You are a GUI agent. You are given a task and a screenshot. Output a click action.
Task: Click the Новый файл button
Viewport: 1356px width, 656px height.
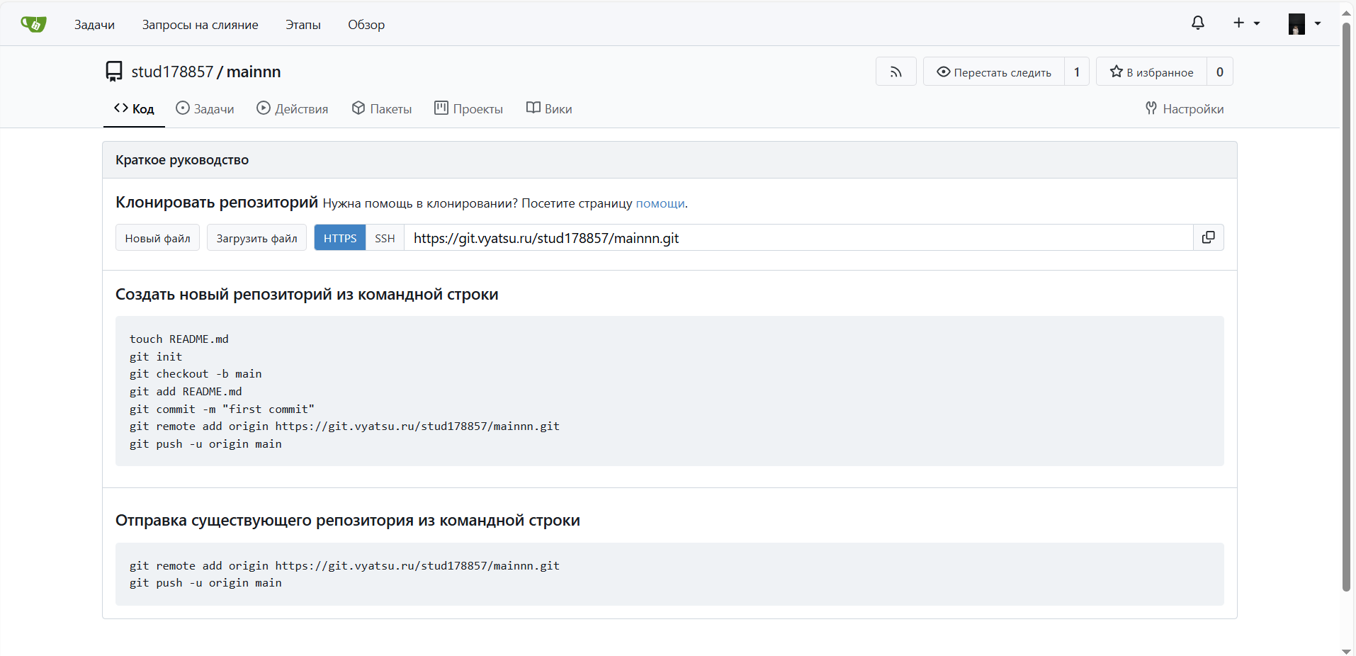pyautogui.click(x=157, y=238)
